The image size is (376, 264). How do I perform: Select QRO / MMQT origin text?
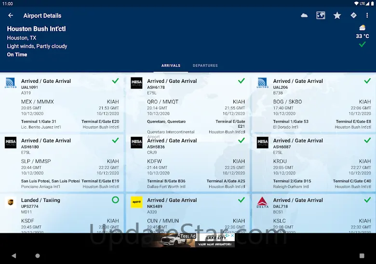pos(162,102)
